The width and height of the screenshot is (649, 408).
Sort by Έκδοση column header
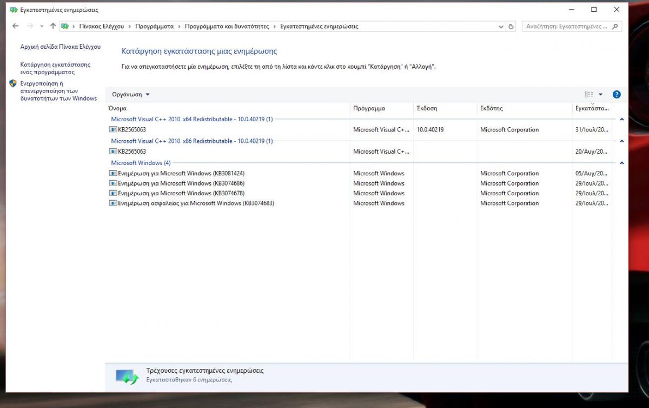click(445, 108)
